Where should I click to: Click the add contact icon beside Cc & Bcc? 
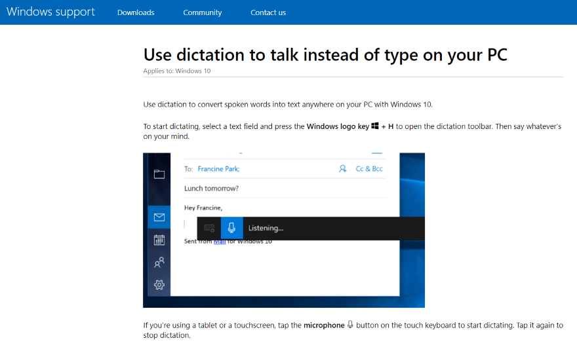coord(342,169)
